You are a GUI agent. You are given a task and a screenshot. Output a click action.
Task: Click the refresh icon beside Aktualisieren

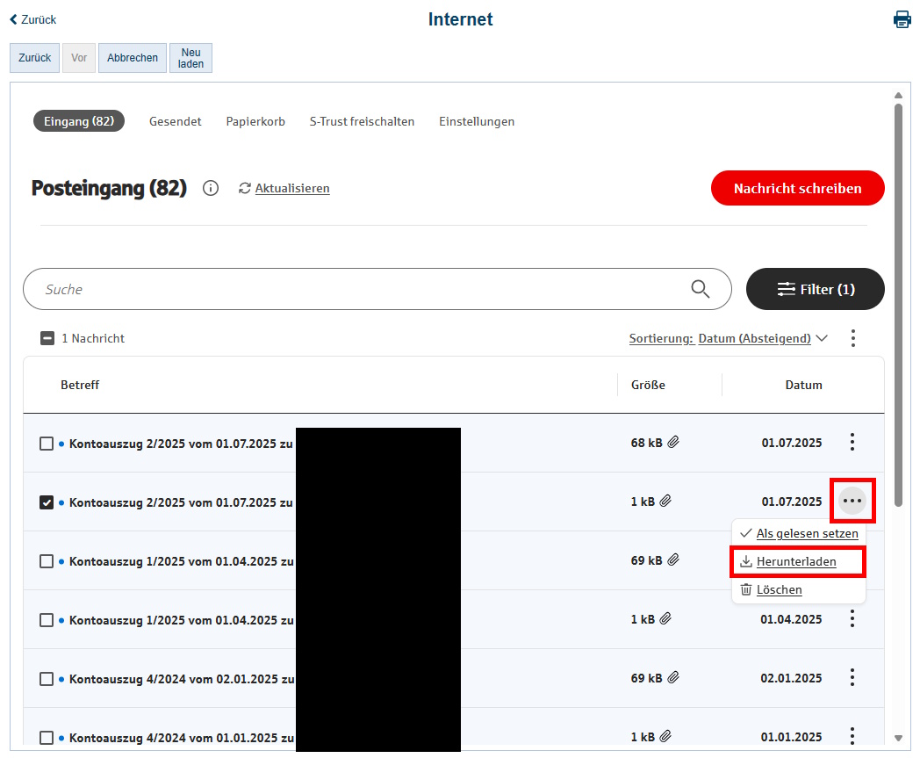(246, 188)
